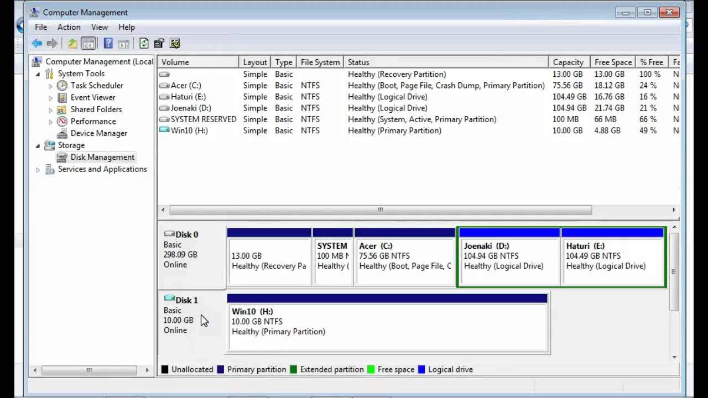Open the File menu
This screenshot has height=398, width=708.
pos(41,27)
